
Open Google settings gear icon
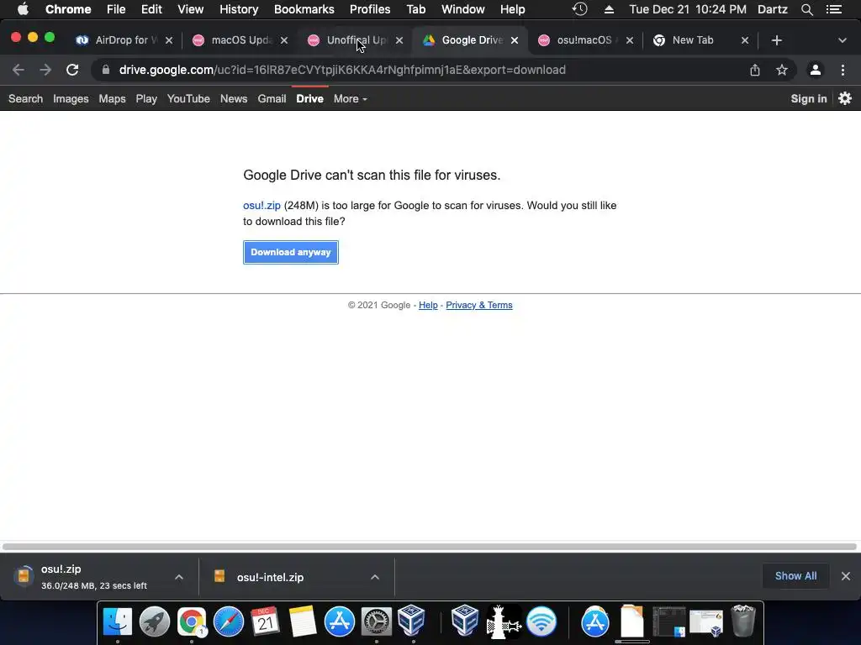(845, 98)
